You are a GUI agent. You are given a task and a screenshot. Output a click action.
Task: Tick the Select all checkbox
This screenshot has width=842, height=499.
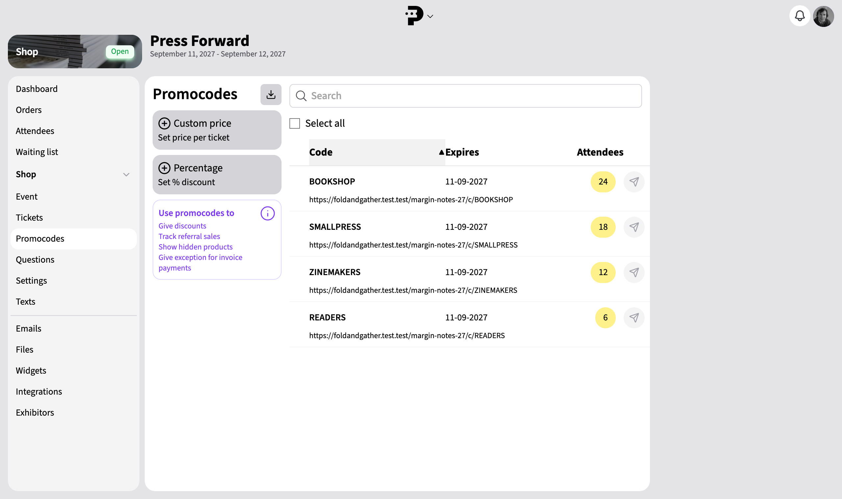coord(295,123)
